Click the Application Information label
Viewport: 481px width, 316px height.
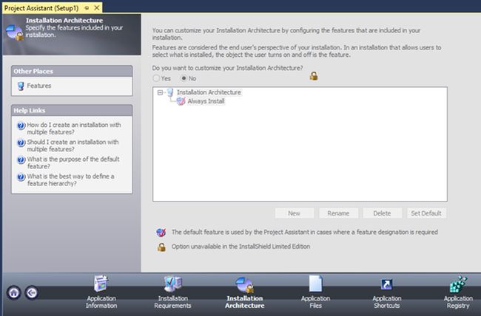coord(101,302)
